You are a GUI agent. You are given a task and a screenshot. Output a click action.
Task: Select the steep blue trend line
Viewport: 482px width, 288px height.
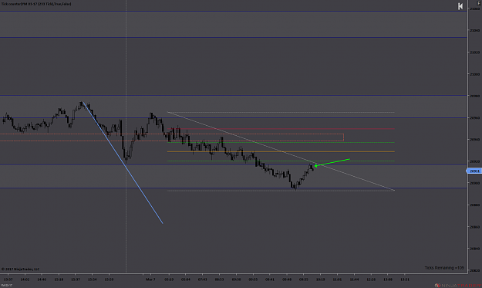(x=123, y=163)
